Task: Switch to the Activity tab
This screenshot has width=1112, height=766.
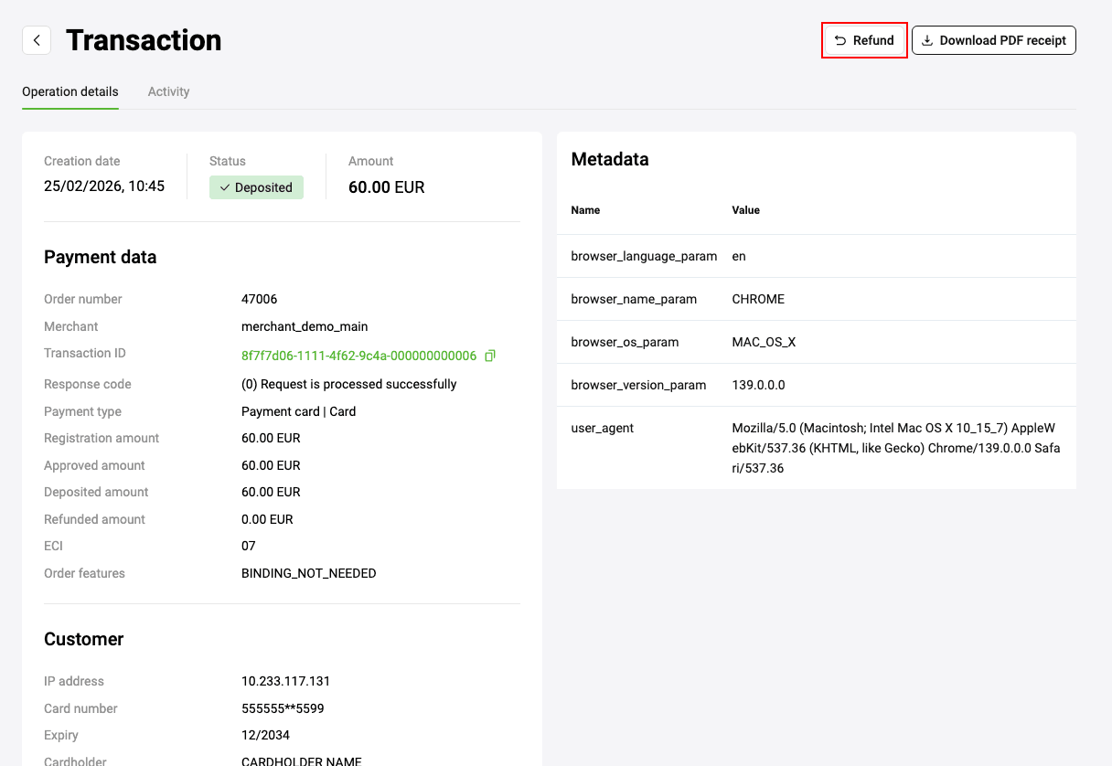Action: [168, 91]
